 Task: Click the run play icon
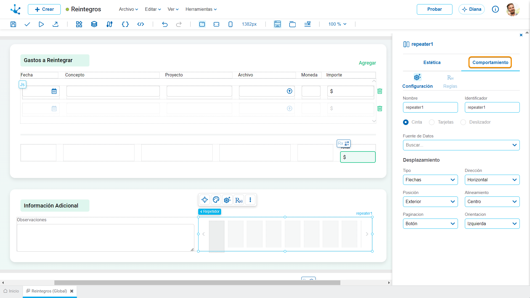coord(41,24)
